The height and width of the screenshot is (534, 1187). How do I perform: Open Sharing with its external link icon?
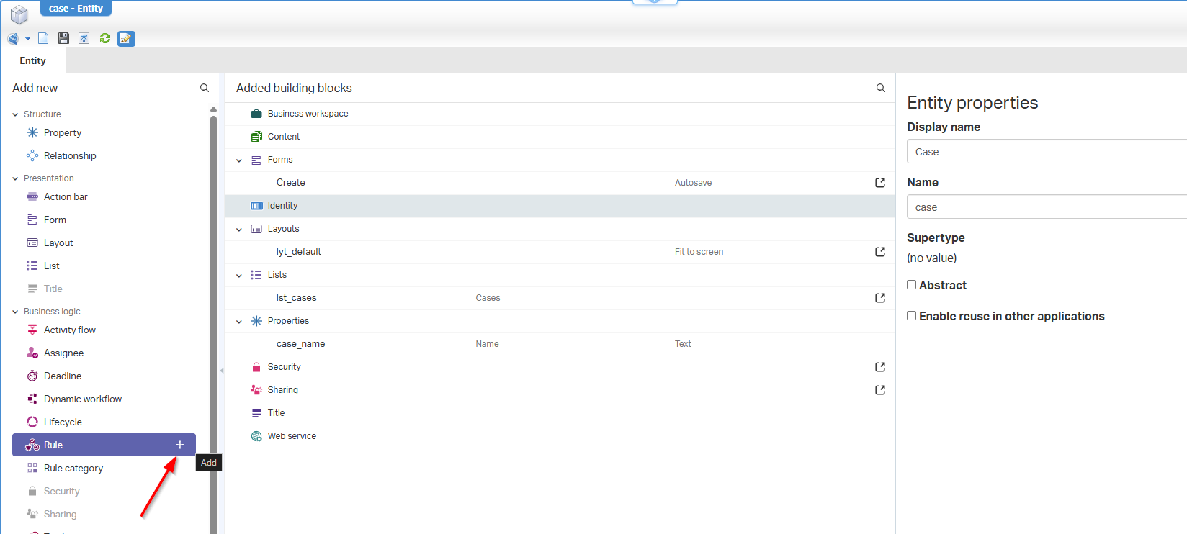(880, 390)
